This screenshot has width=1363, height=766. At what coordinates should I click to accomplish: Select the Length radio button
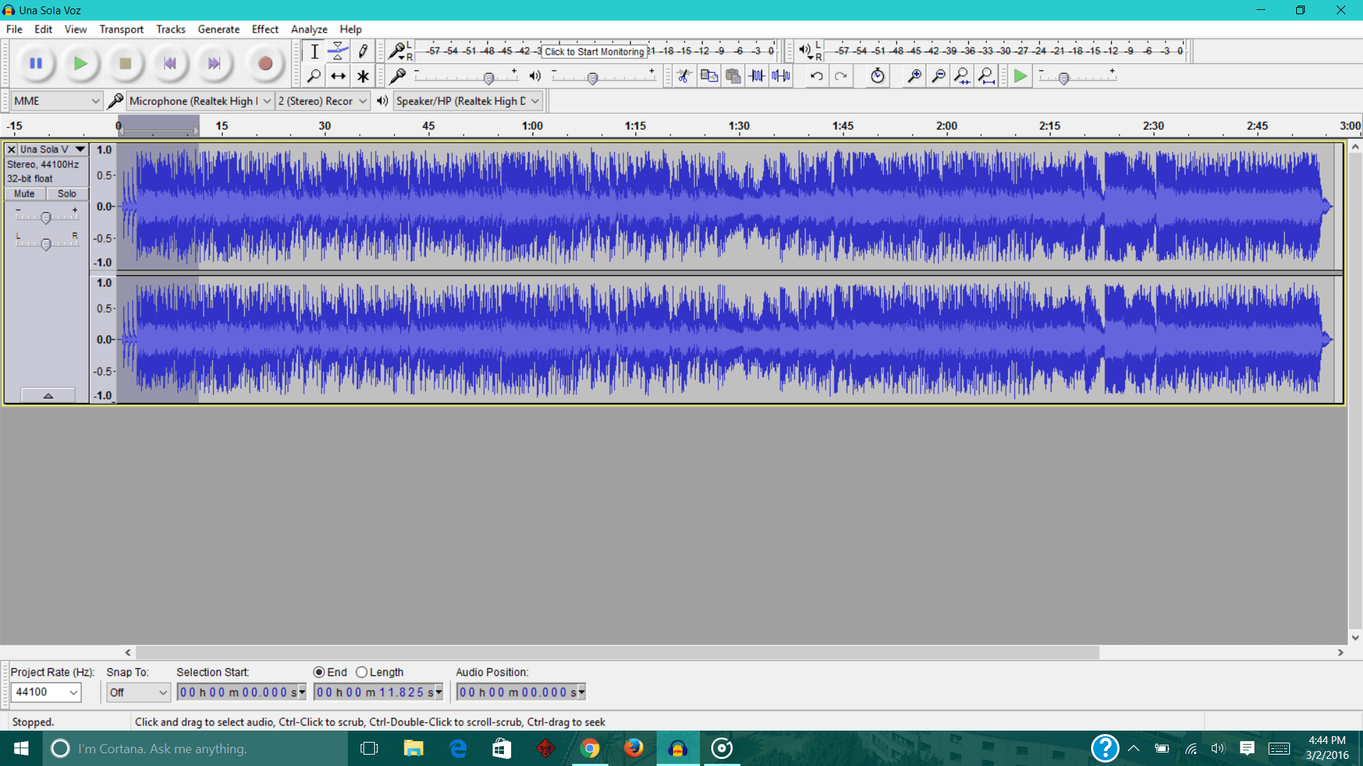[x=362, y=672]
